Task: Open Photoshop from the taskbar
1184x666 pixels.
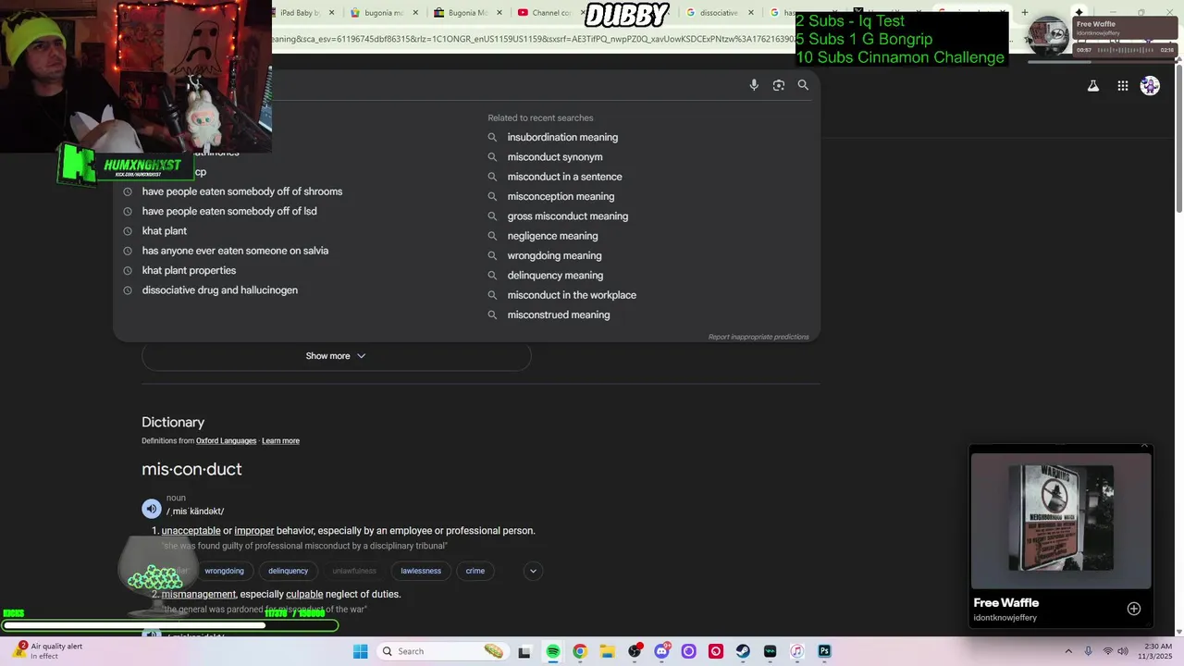Action: tap(824, 651)
